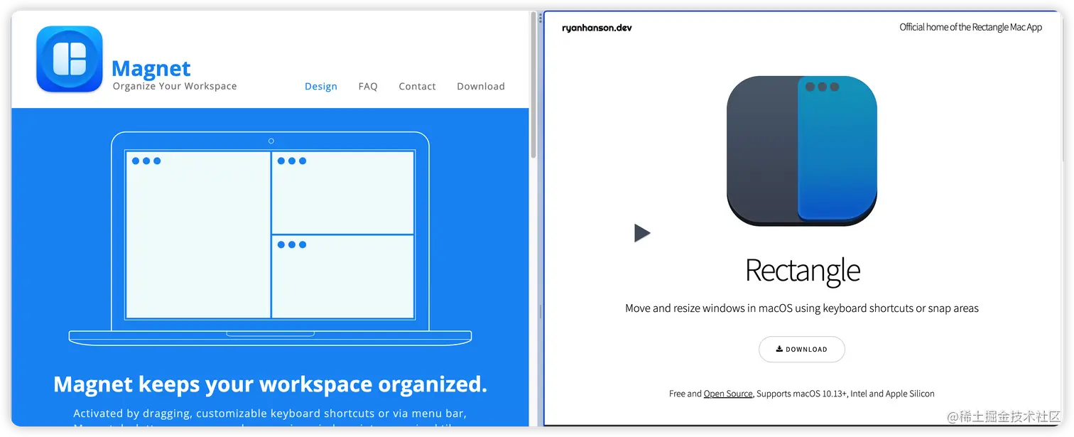This screenshot has width=1074, height=437.
Task: Click the laptop illustration on Magnet page
Action: tap(270, 238)
